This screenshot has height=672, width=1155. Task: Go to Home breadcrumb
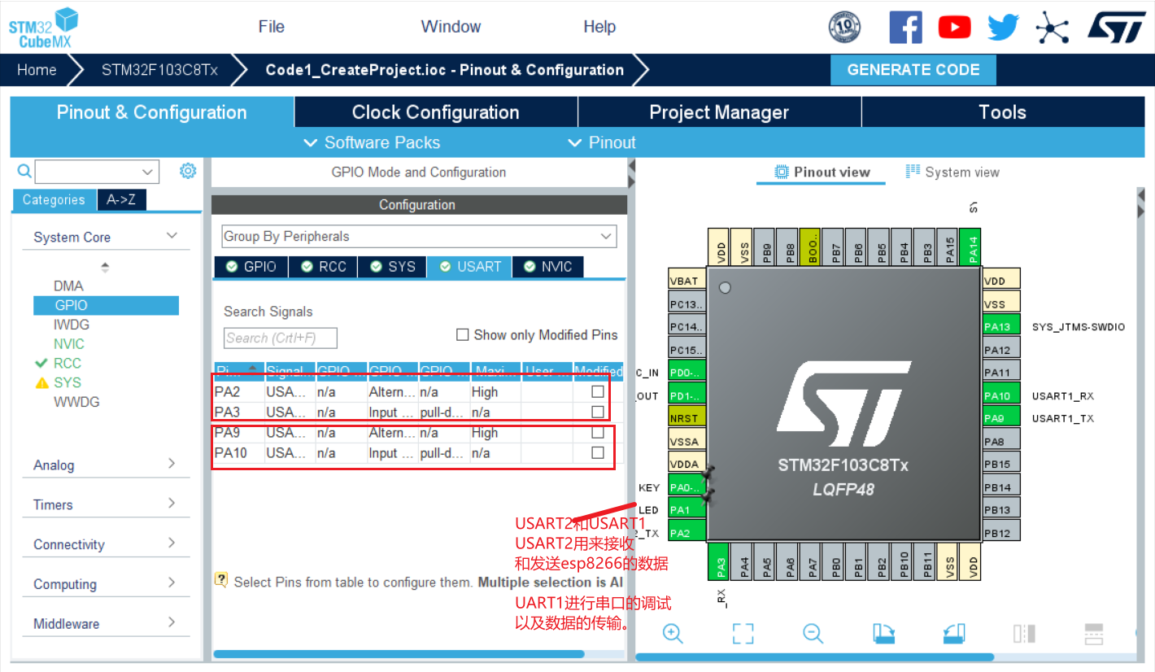(x=37, y=70)
